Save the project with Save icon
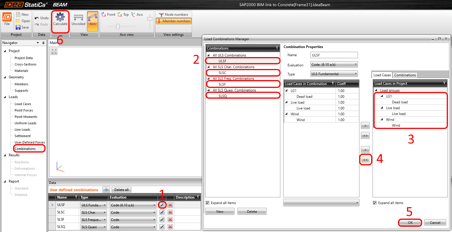 pyautogui.click(x=18, y=27)
